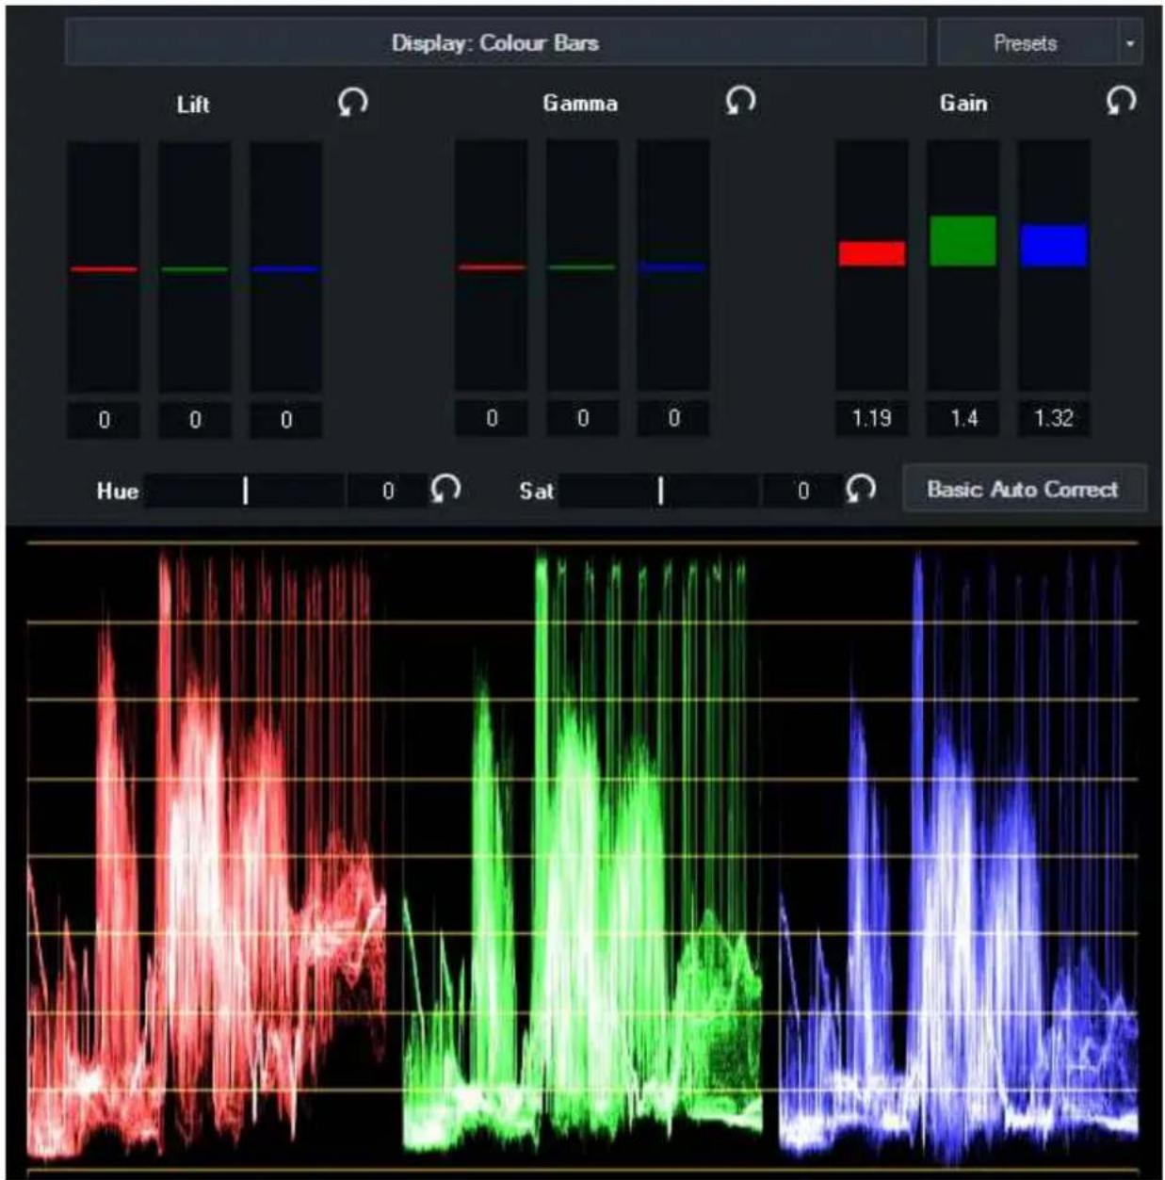This screenshot has width=1165, height=1180.
Task: Click the Gain label
Action: point(963,103)
